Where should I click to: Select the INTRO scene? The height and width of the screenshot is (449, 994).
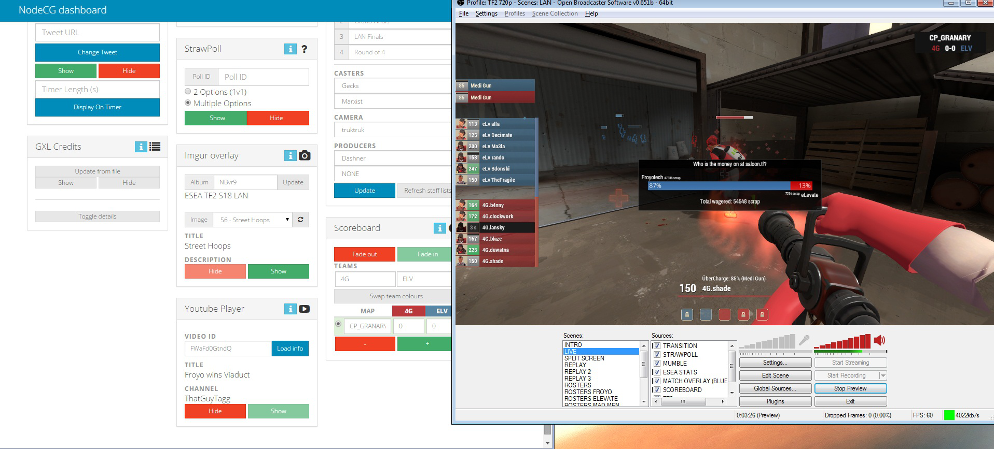(x=602, y=345)
